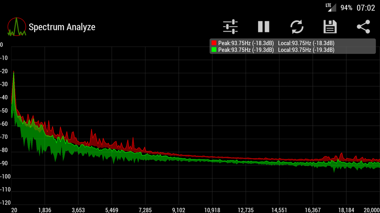The width and height of the screenshot is (380, 213).
Task: Tap the 20,000 frequency axis label
Action: [372, 210]
